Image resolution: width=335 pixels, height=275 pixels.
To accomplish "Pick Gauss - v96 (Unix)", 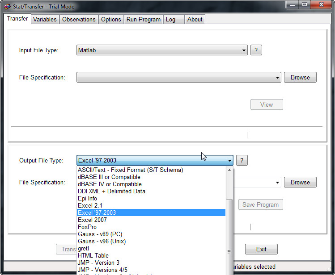I will (x=151, y=242).
